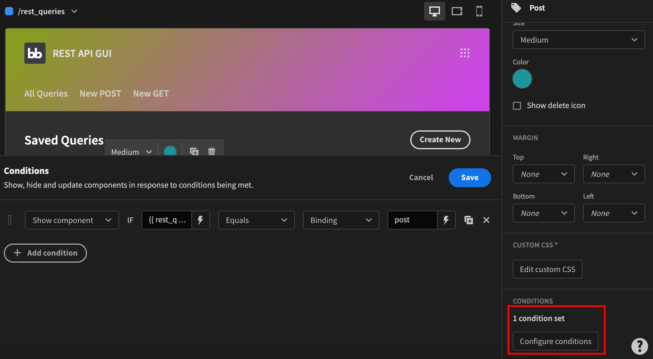Open the Bottom margin dropdown

click(x=544, y=213)
